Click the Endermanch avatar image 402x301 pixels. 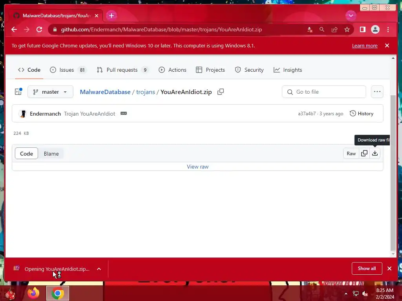[23, 114]
